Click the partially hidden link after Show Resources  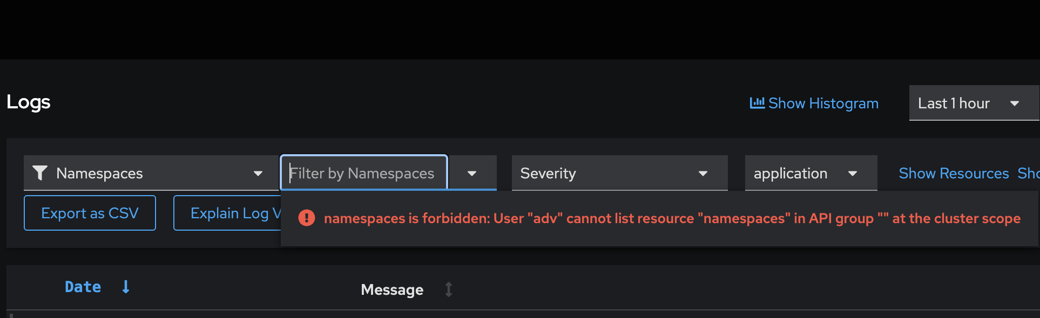(x=1028, y=173)
